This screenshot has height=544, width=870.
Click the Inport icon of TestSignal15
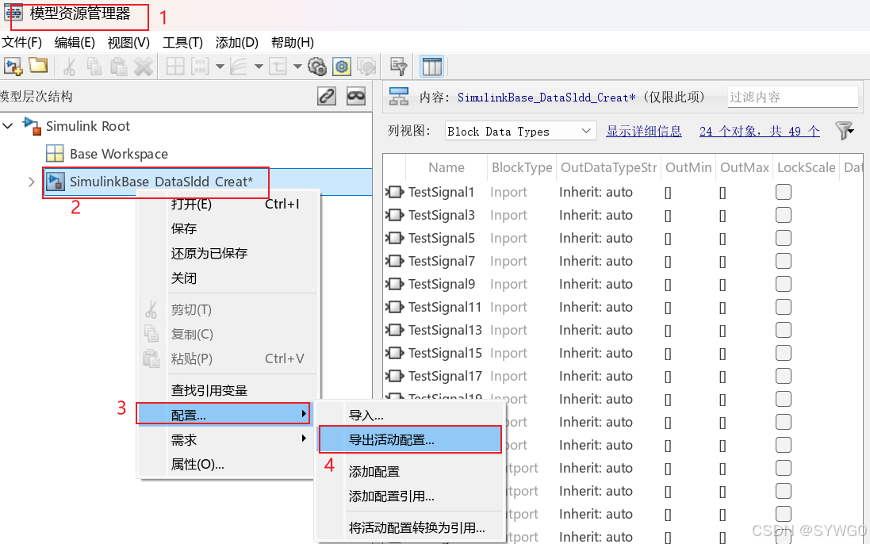pos(394,353)
